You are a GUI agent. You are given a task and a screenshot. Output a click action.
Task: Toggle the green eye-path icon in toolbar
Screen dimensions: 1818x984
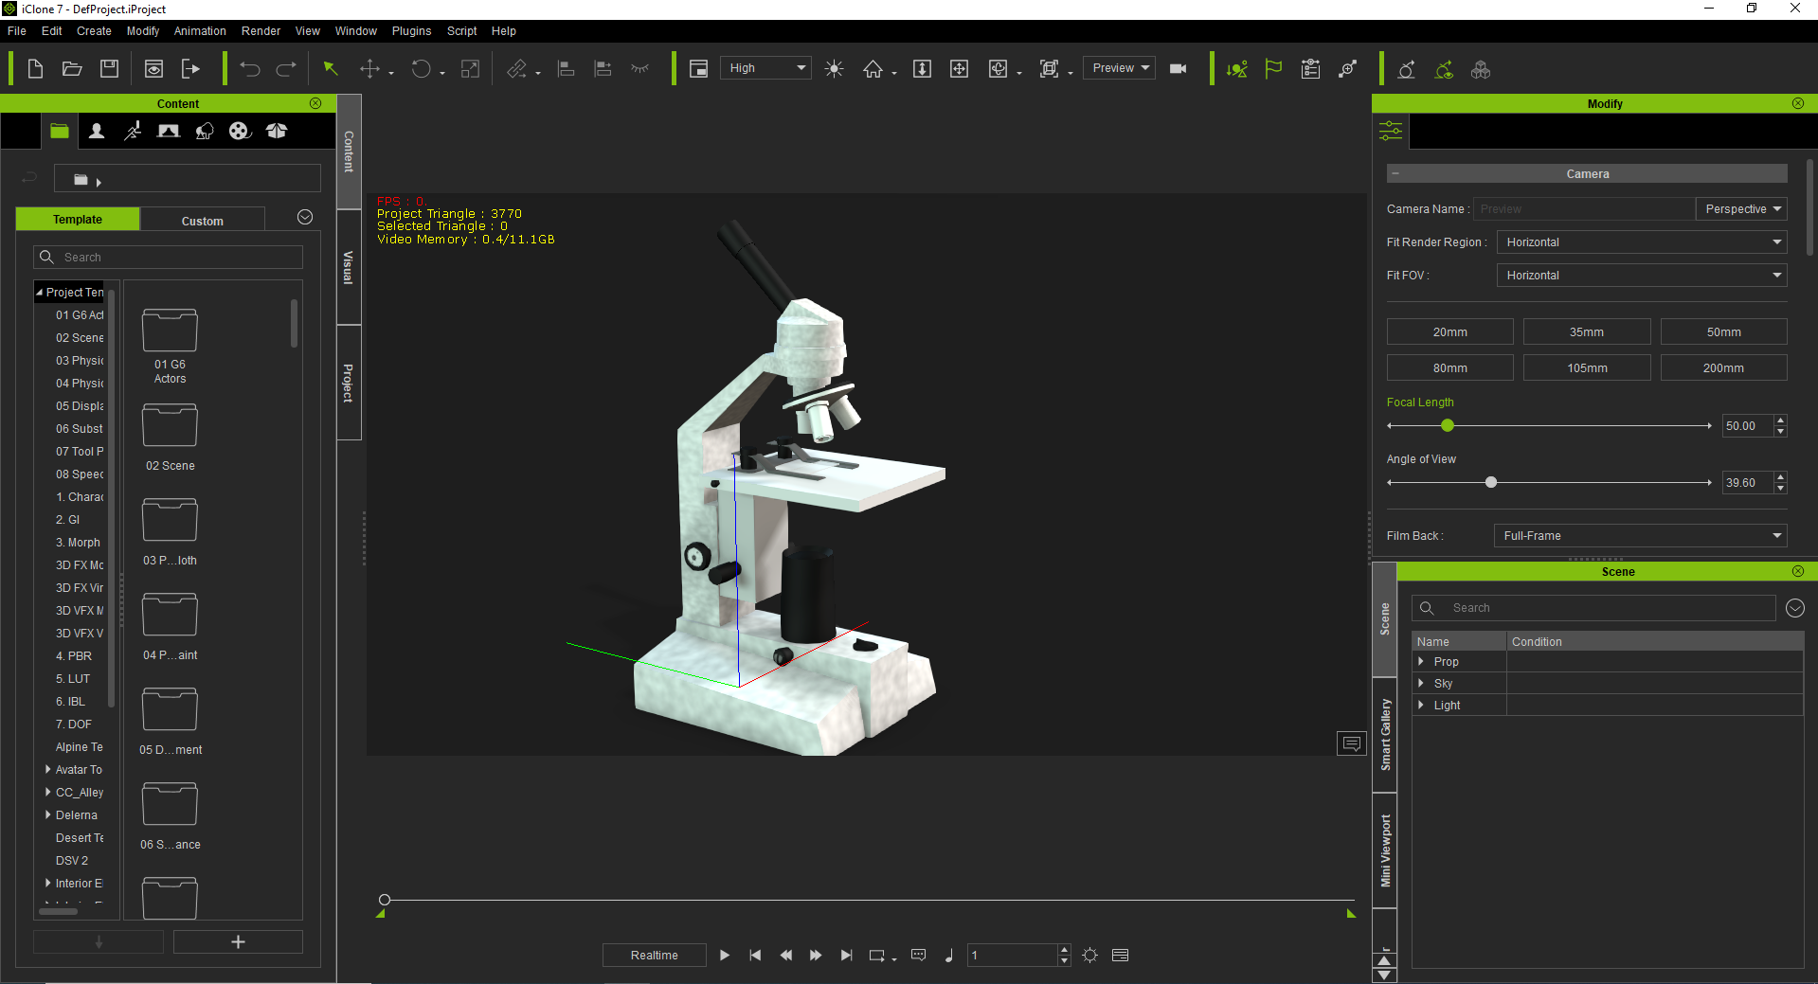pyautogui.click(x=1444, y=69)
